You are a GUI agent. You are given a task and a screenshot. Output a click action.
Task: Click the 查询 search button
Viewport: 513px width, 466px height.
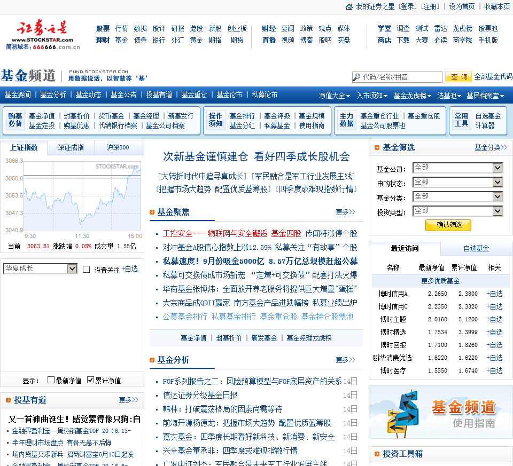click(x=458, y=77)
